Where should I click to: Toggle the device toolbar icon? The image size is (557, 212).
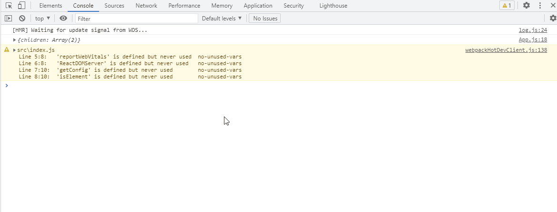click(x=21, y=6)
